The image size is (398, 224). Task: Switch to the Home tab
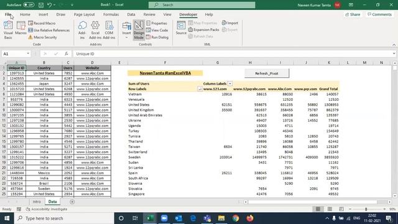click(x=25, y=14)
